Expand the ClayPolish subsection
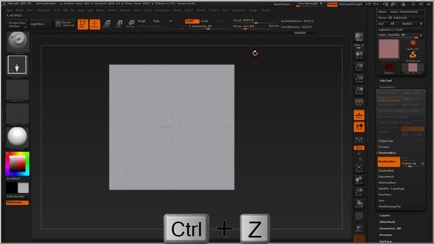This screenshot has height=244, width=434. 386,171
